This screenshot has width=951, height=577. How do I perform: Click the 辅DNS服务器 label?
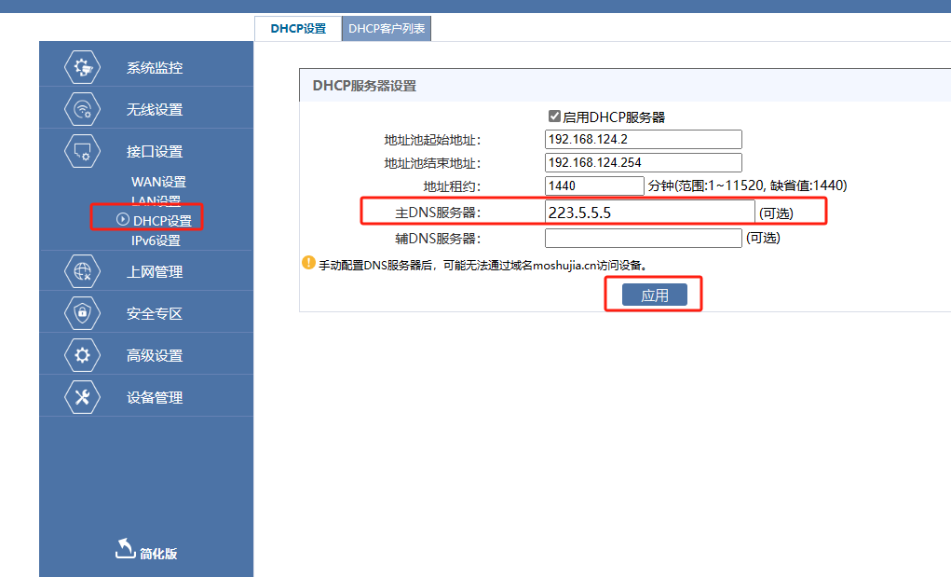(438, 239)
